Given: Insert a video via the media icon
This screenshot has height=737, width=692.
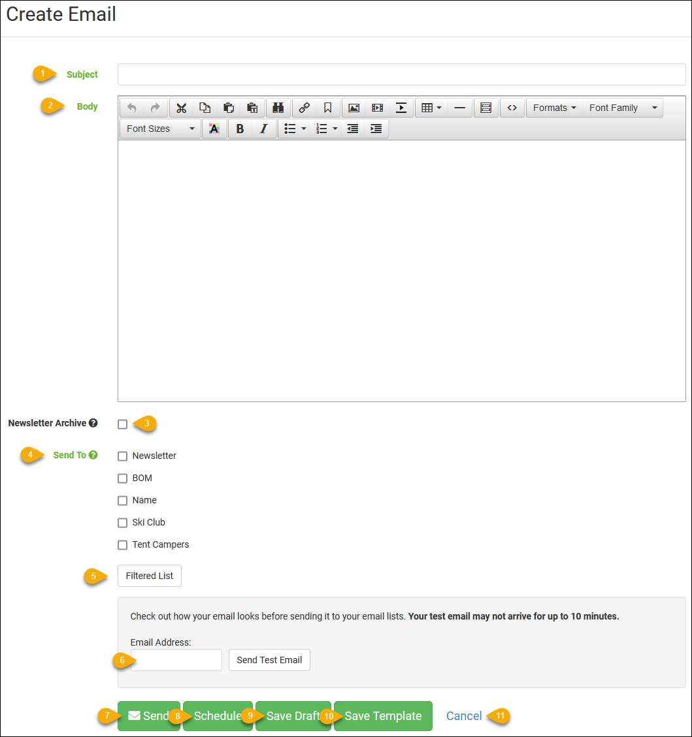Looking at the screenshot, I should tap(377, 108).
